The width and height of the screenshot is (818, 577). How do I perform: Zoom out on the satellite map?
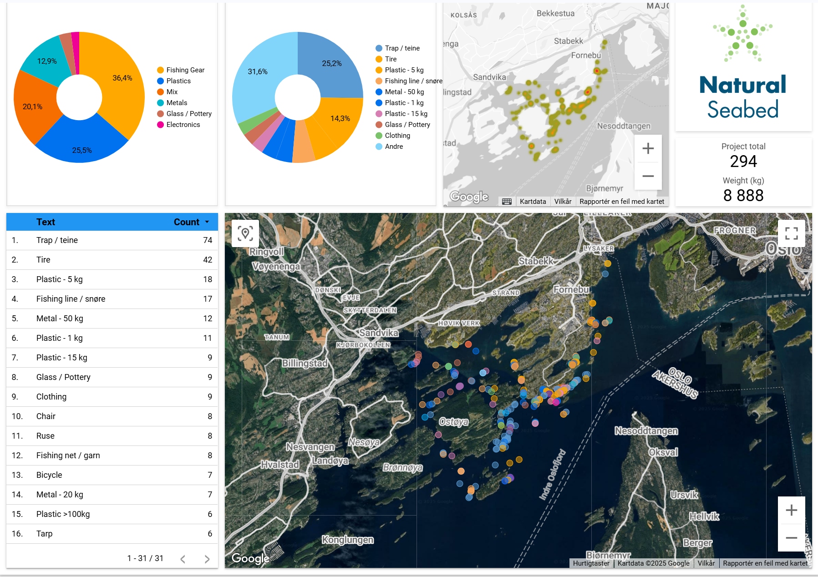click(x=791, y=538)
